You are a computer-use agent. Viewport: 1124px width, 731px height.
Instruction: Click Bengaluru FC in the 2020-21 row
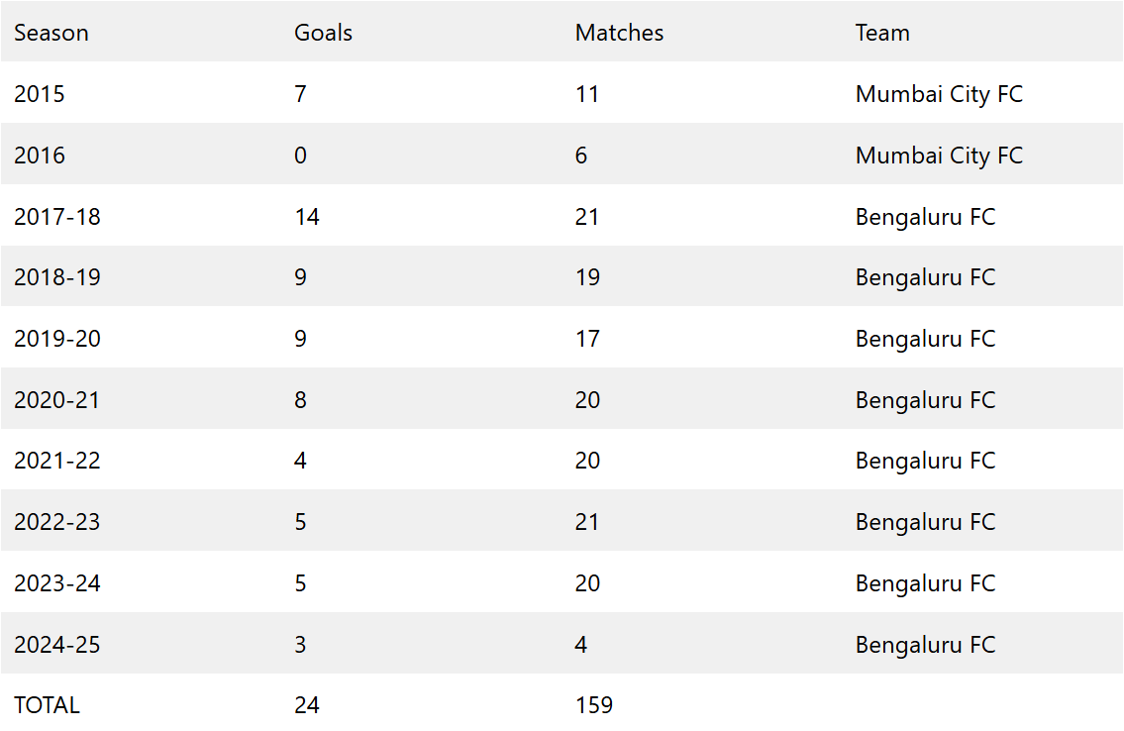(925, 400)
